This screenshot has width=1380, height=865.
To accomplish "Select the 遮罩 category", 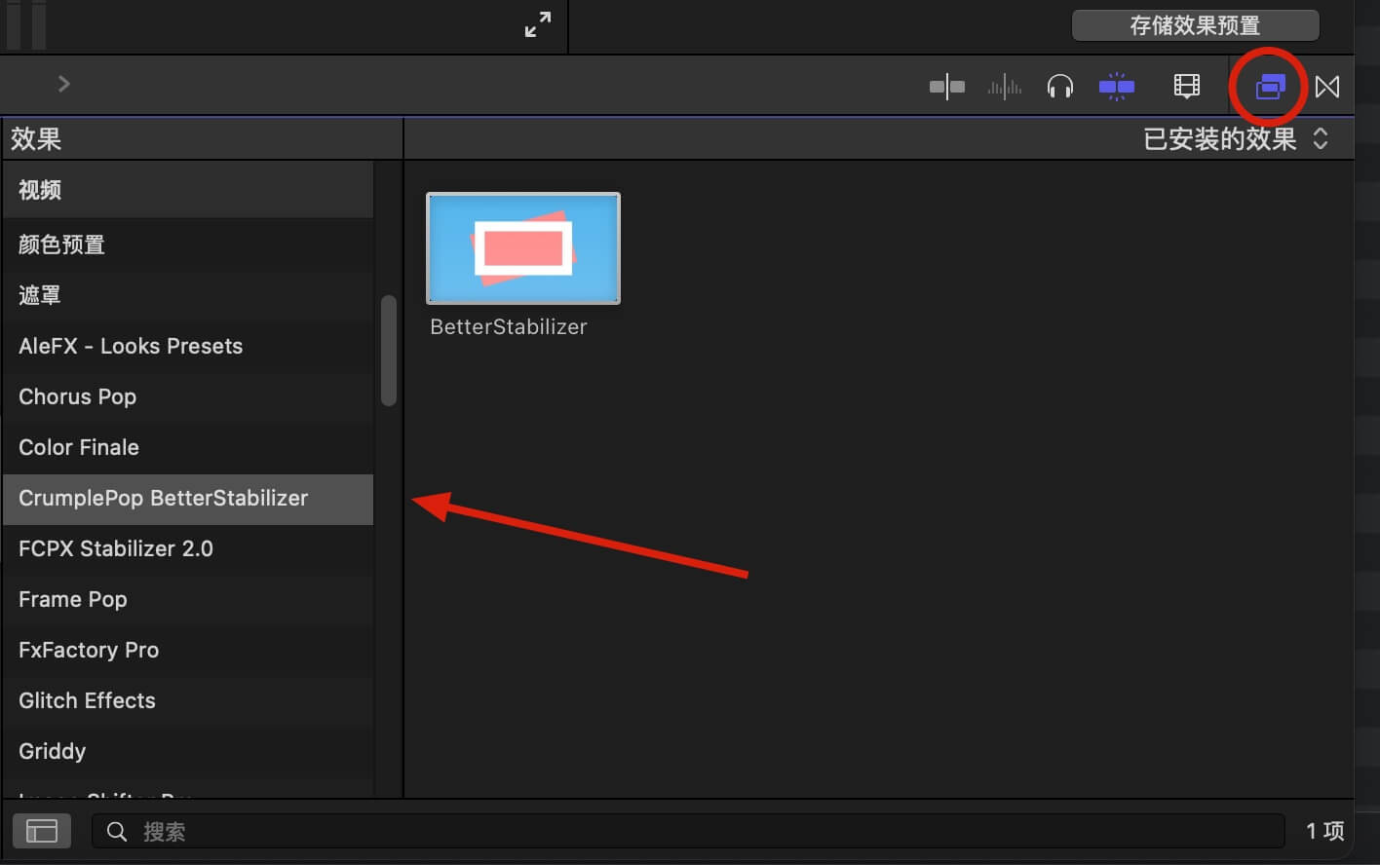I will tap(188, 295).
